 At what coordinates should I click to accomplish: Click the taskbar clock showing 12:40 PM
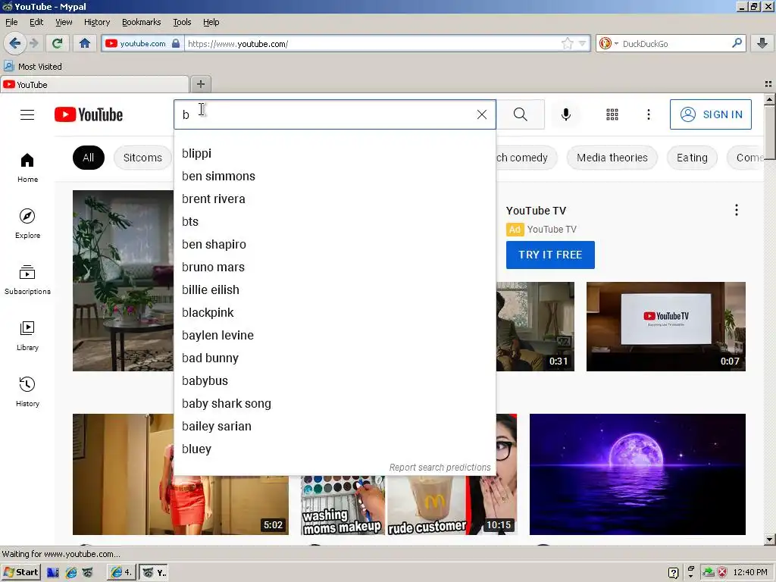[750, 572]
